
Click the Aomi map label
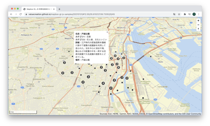click(x=161, y=62)
